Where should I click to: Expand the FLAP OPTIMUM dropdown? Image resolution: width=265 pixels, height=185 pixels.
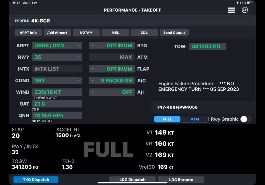[x=112, y=69]
